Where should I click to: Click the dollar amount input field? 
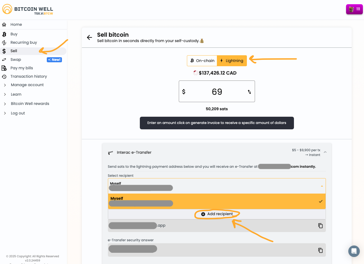217,92
